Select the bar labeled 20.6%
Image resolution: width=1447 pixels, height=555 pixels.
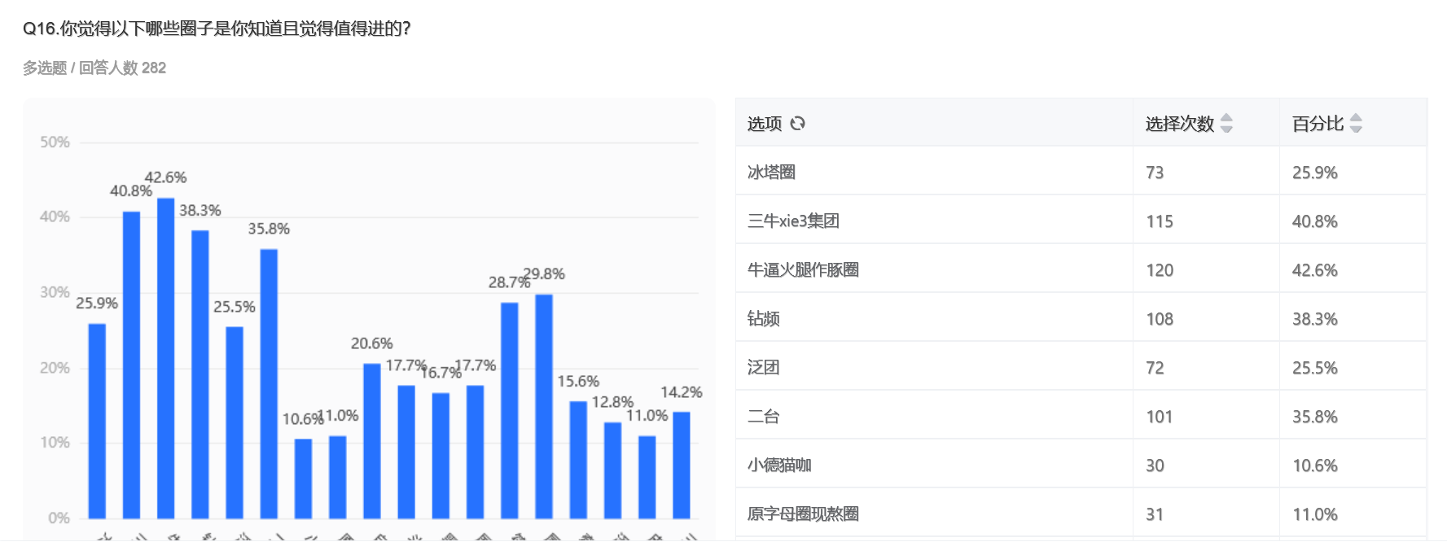click(372, 440)
